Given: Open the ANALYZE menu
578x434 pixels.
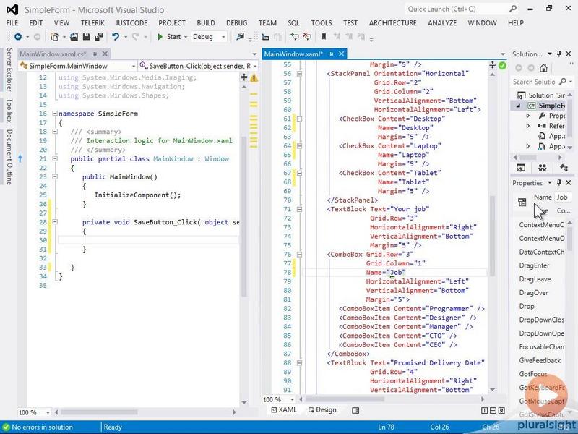Looking at the screenshot, I should click(442, 23).
